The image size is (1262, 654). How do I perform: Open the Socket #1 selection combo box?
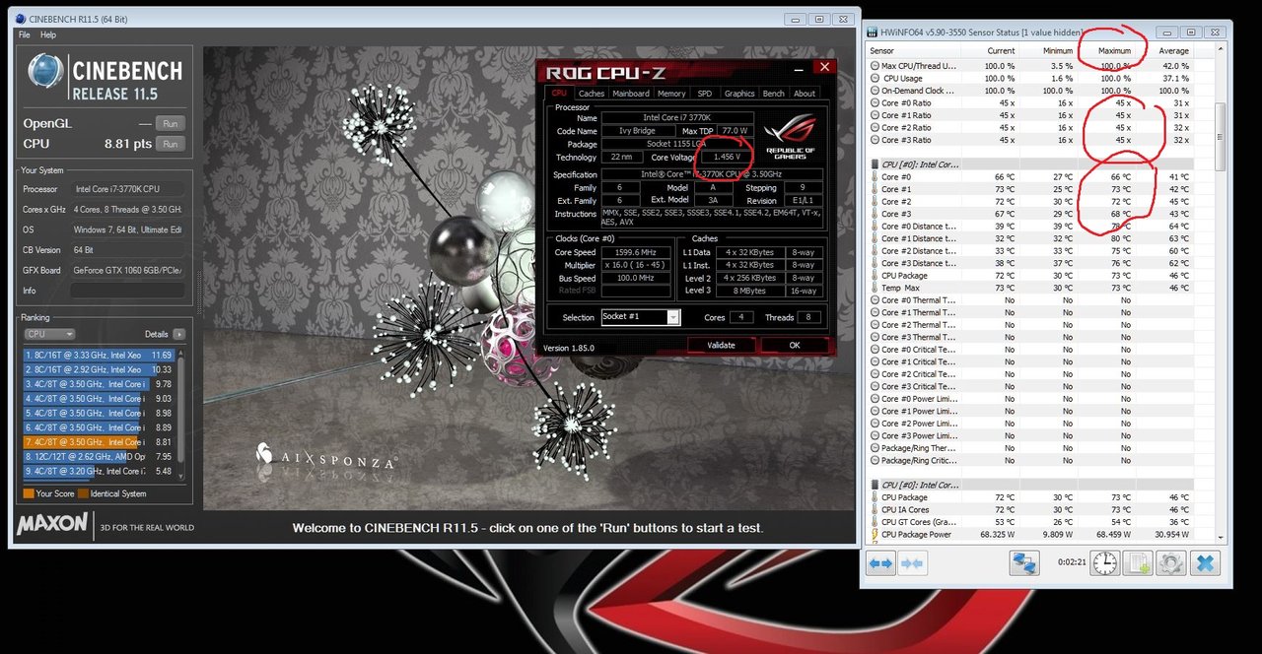tap(640, 317)
